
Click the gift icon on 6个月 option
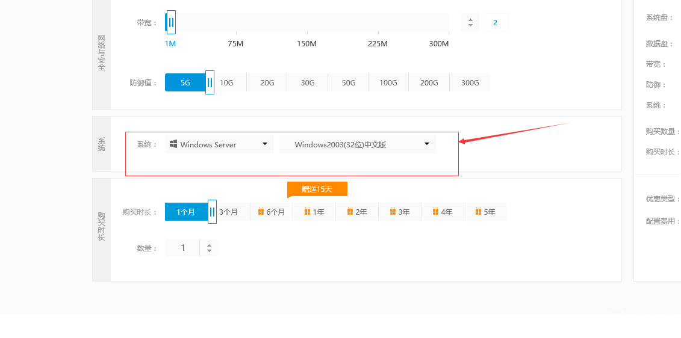(261, 212)
